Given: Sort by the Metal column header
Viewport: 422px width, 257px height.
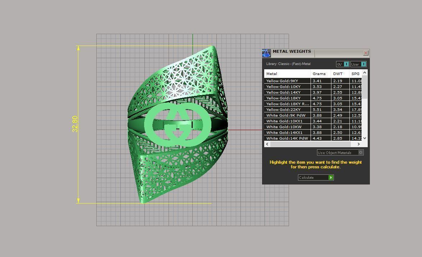Looking at the screenshot, I should [x=287, y=74].
